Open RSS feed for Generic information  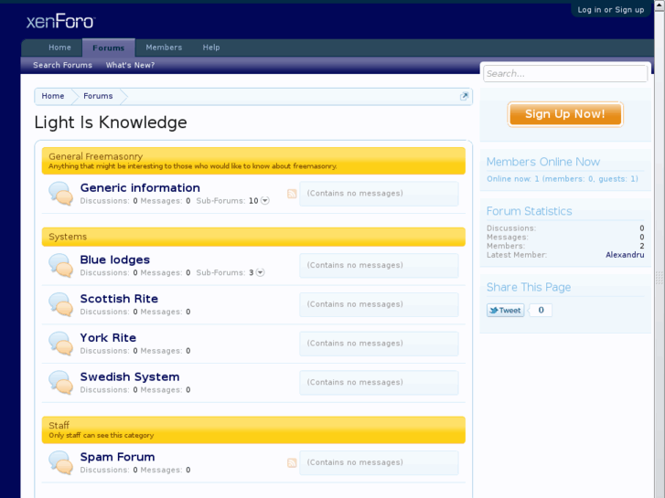(292, 194)
